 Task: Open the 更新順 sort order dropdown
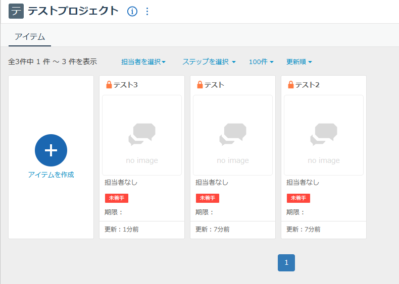(299, 62)
